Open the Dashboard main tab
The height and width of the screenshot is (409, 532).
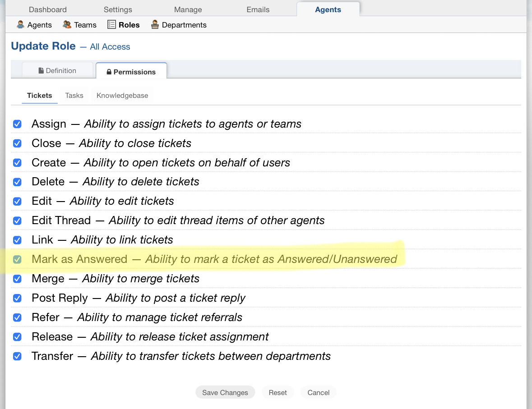(47, 9)
